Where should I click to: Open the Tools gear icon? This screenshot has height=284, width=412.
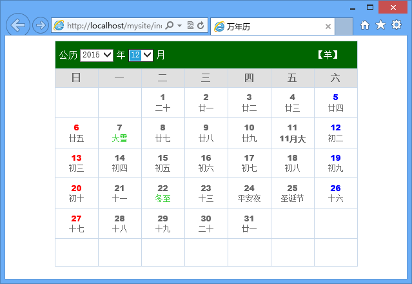tap(397, 25)
